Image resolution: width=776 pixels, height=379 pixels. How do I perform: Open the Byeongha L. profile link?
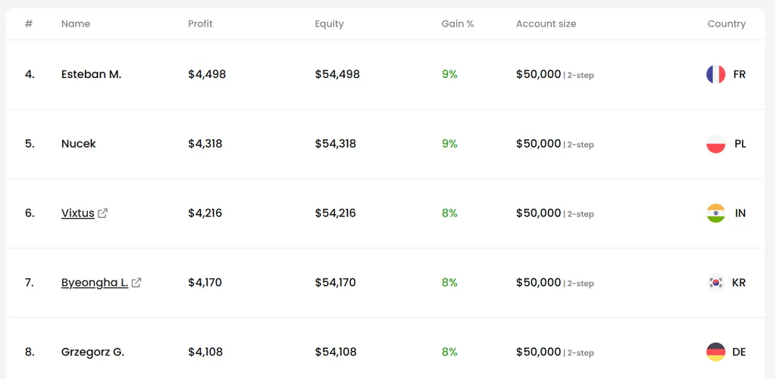(x=95, y=283)
